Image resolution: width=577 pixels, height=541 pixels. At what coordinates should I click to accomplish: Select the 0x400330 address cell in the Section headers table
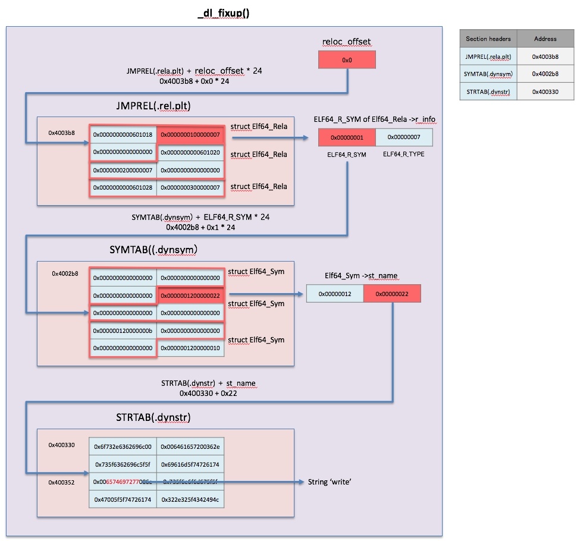[x=545, y=91]
